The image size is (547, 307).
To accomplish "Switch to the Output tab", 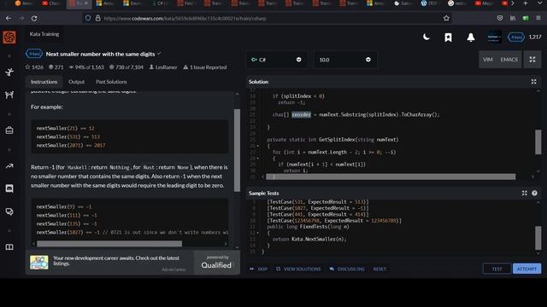I will click(x=76, y=82).
